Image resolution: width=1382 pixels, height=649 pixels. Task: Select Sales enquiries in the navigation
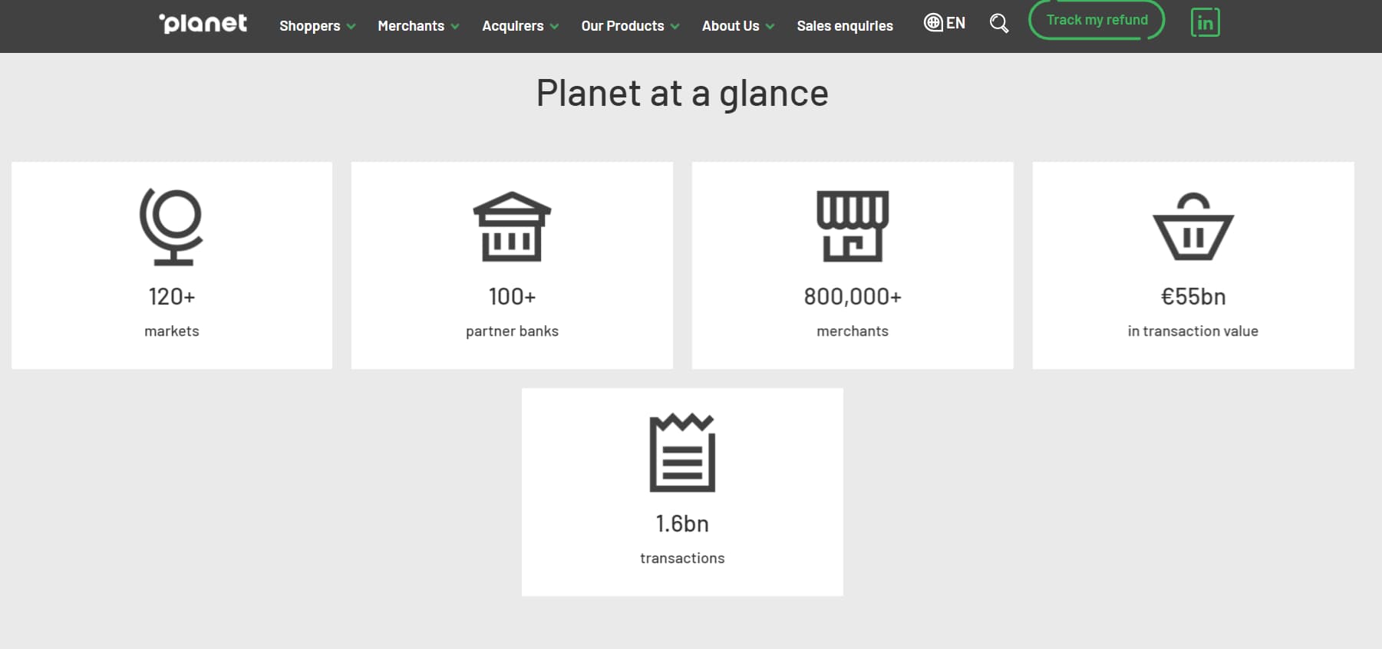845,25
